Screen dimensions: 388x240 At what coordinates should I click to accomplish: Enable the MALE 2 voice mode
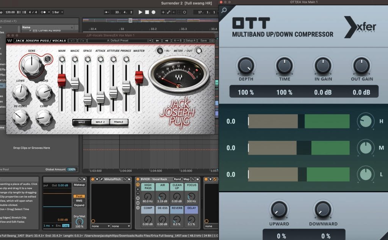(100, 122)
